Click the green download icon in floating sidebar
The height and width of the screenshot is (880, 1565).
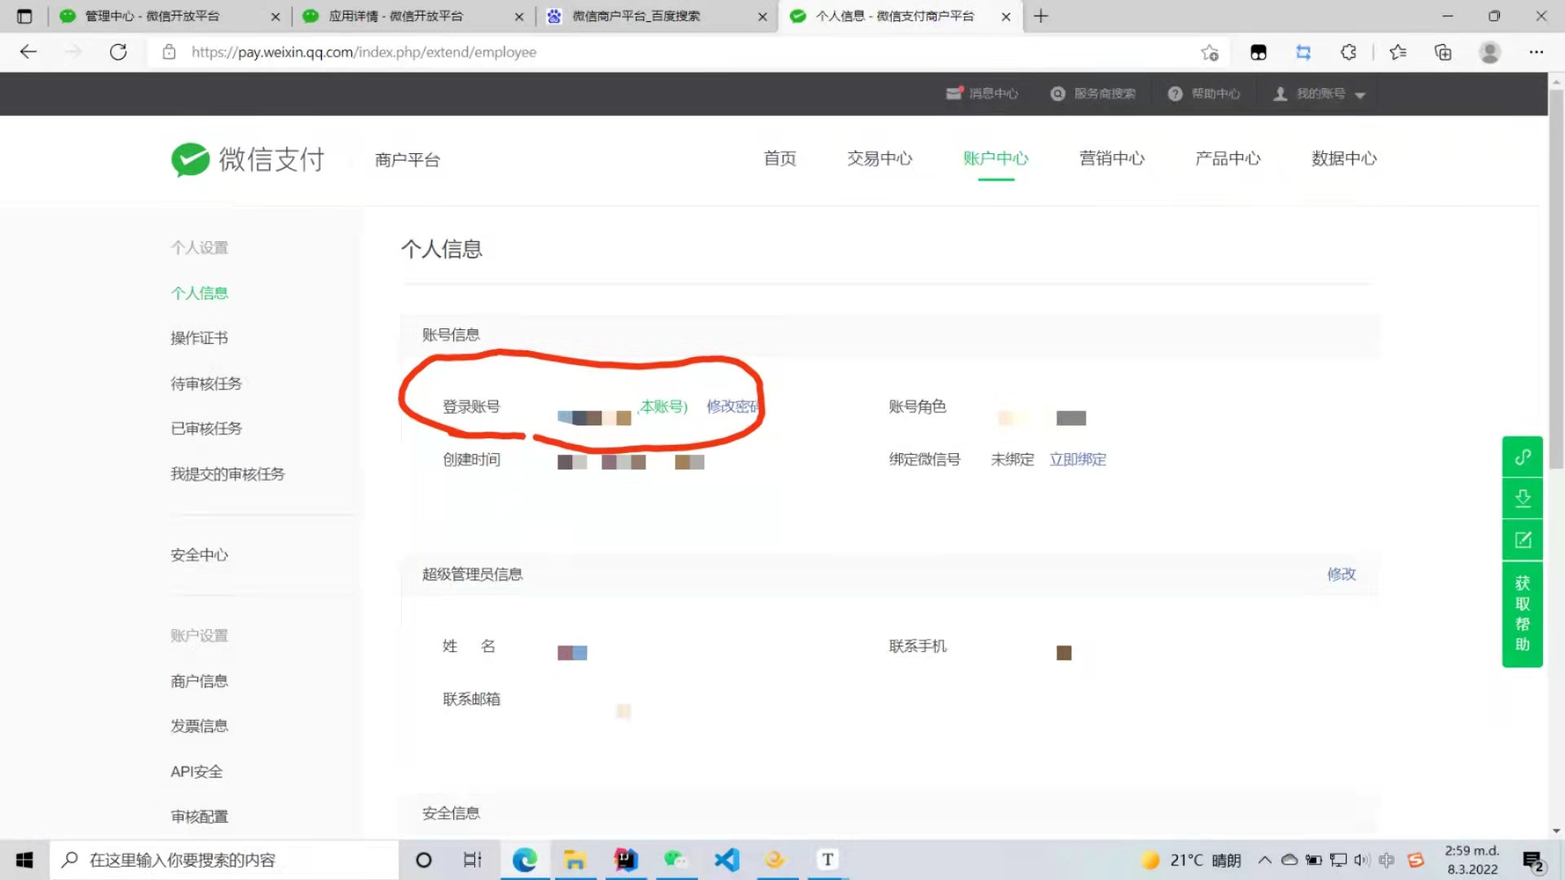pyautogui.click(x=1523, y=498)
